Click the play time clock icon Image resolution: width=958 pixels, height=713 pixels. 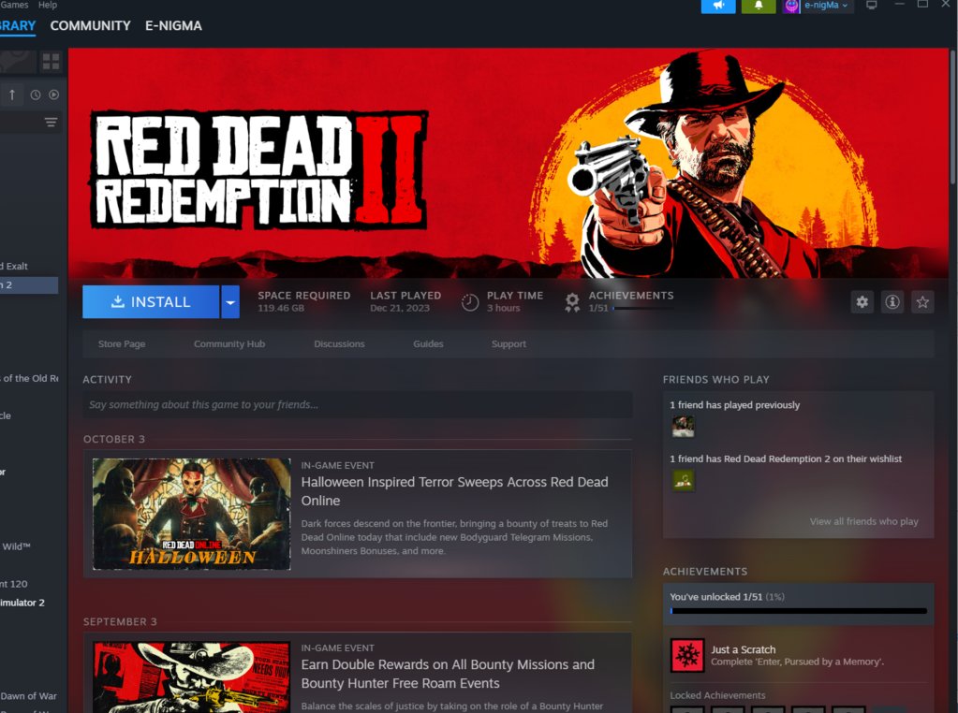coord(470,302)
